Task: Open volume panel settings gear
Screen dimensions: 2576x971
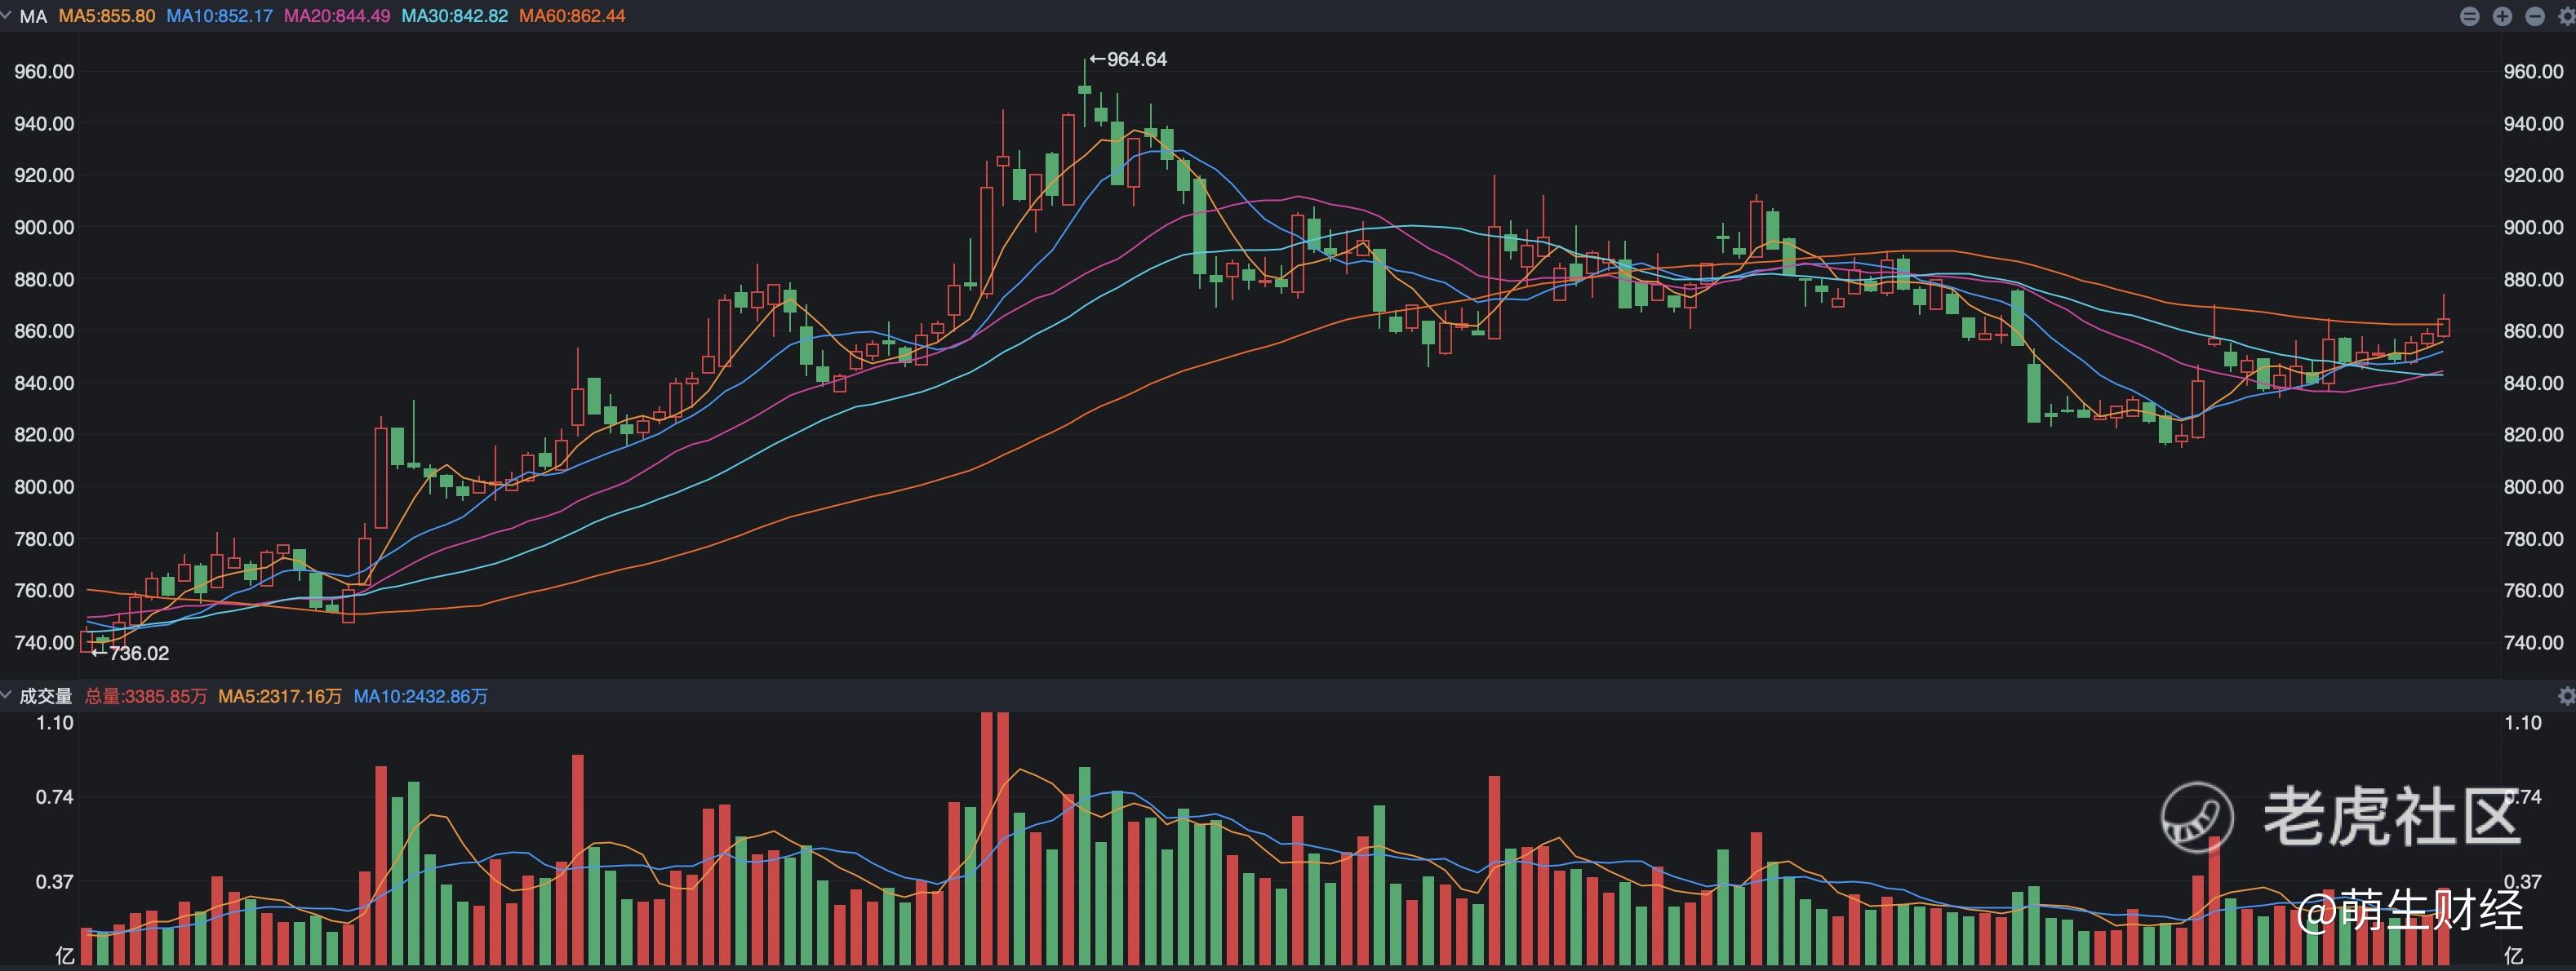Action: [x=2566, y=696]
